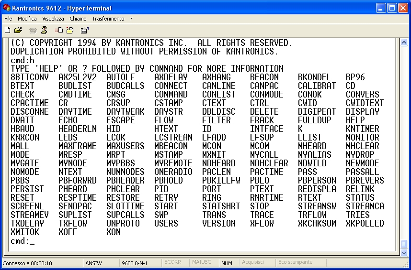
Task: Click the Call (phone) toolbar icon
Action: click(33, 31)
